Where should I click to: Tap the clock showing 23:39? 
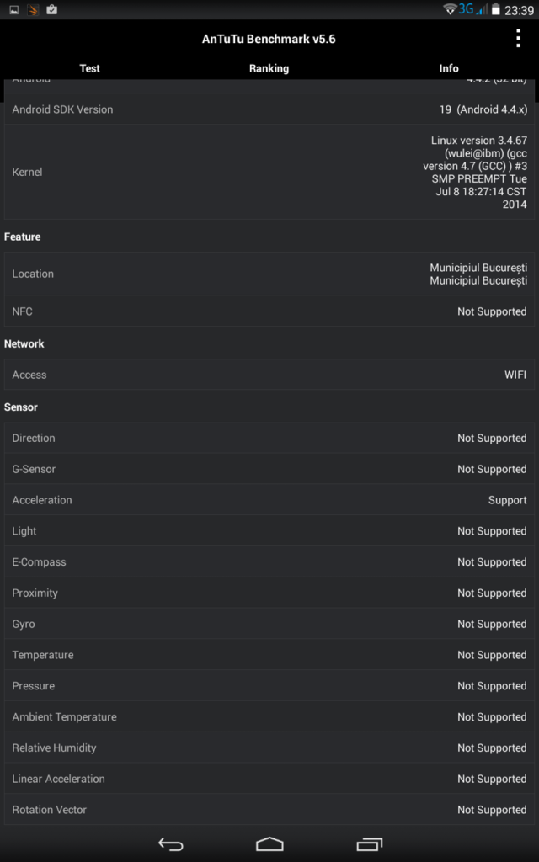click(x=519, y=10)
